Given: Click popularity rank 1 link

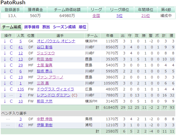Looking at the screenshot, I should coord(20,83).
